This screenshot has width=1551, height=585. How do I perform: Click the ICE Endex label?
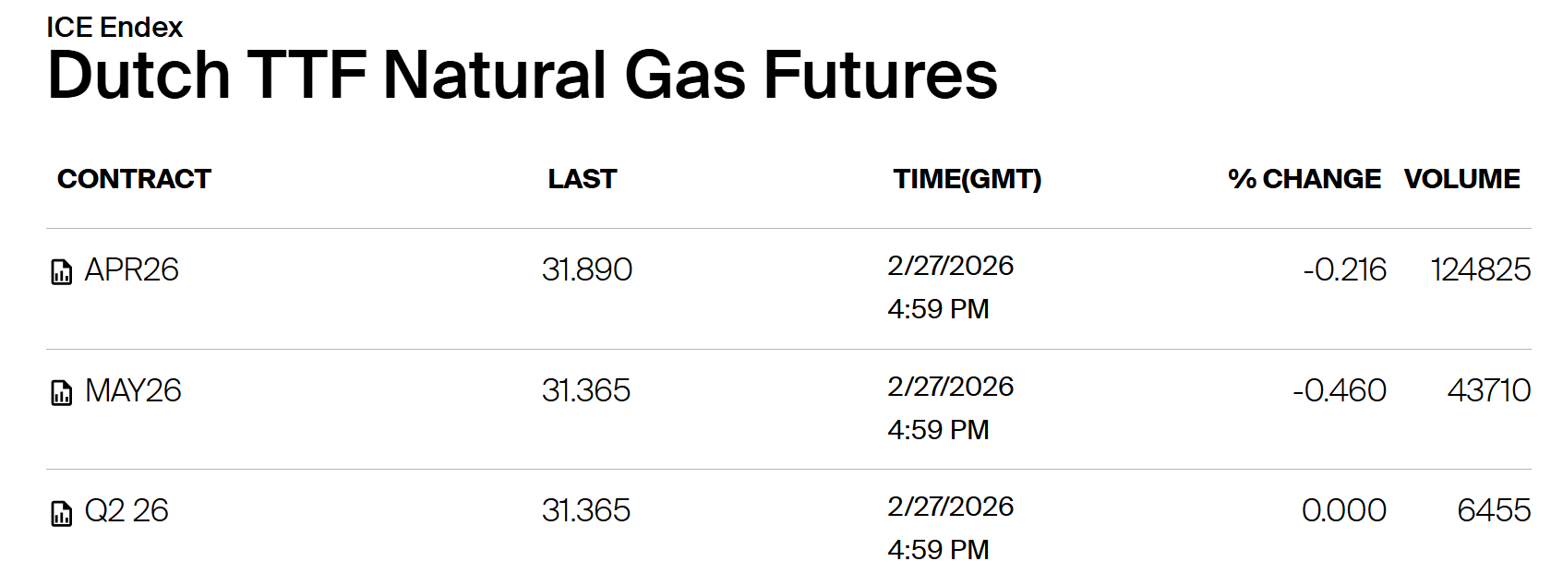tap(114, 28)
